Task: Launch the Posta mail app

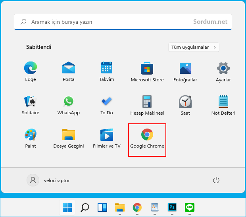Action: (69, 71)
